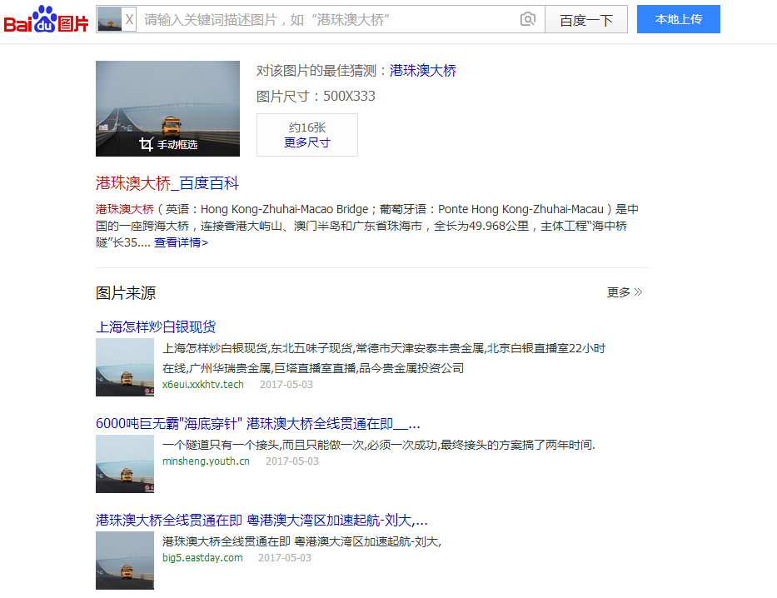The width and height of the screenshot is (777, 598).
Task: Click the keyword search input field
Action: [x=333, y=18]
